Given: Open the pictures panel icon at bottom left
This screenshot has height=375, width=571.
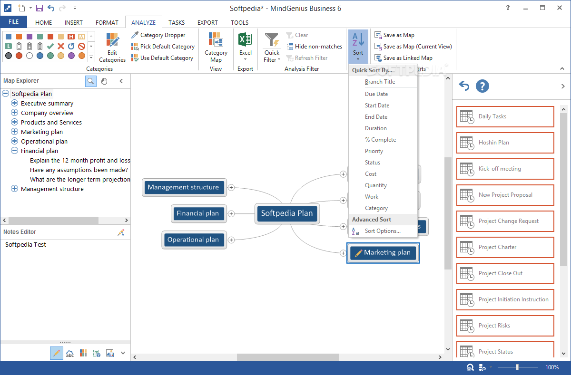Looking at the screenshot, I should [x=110, y=353].
